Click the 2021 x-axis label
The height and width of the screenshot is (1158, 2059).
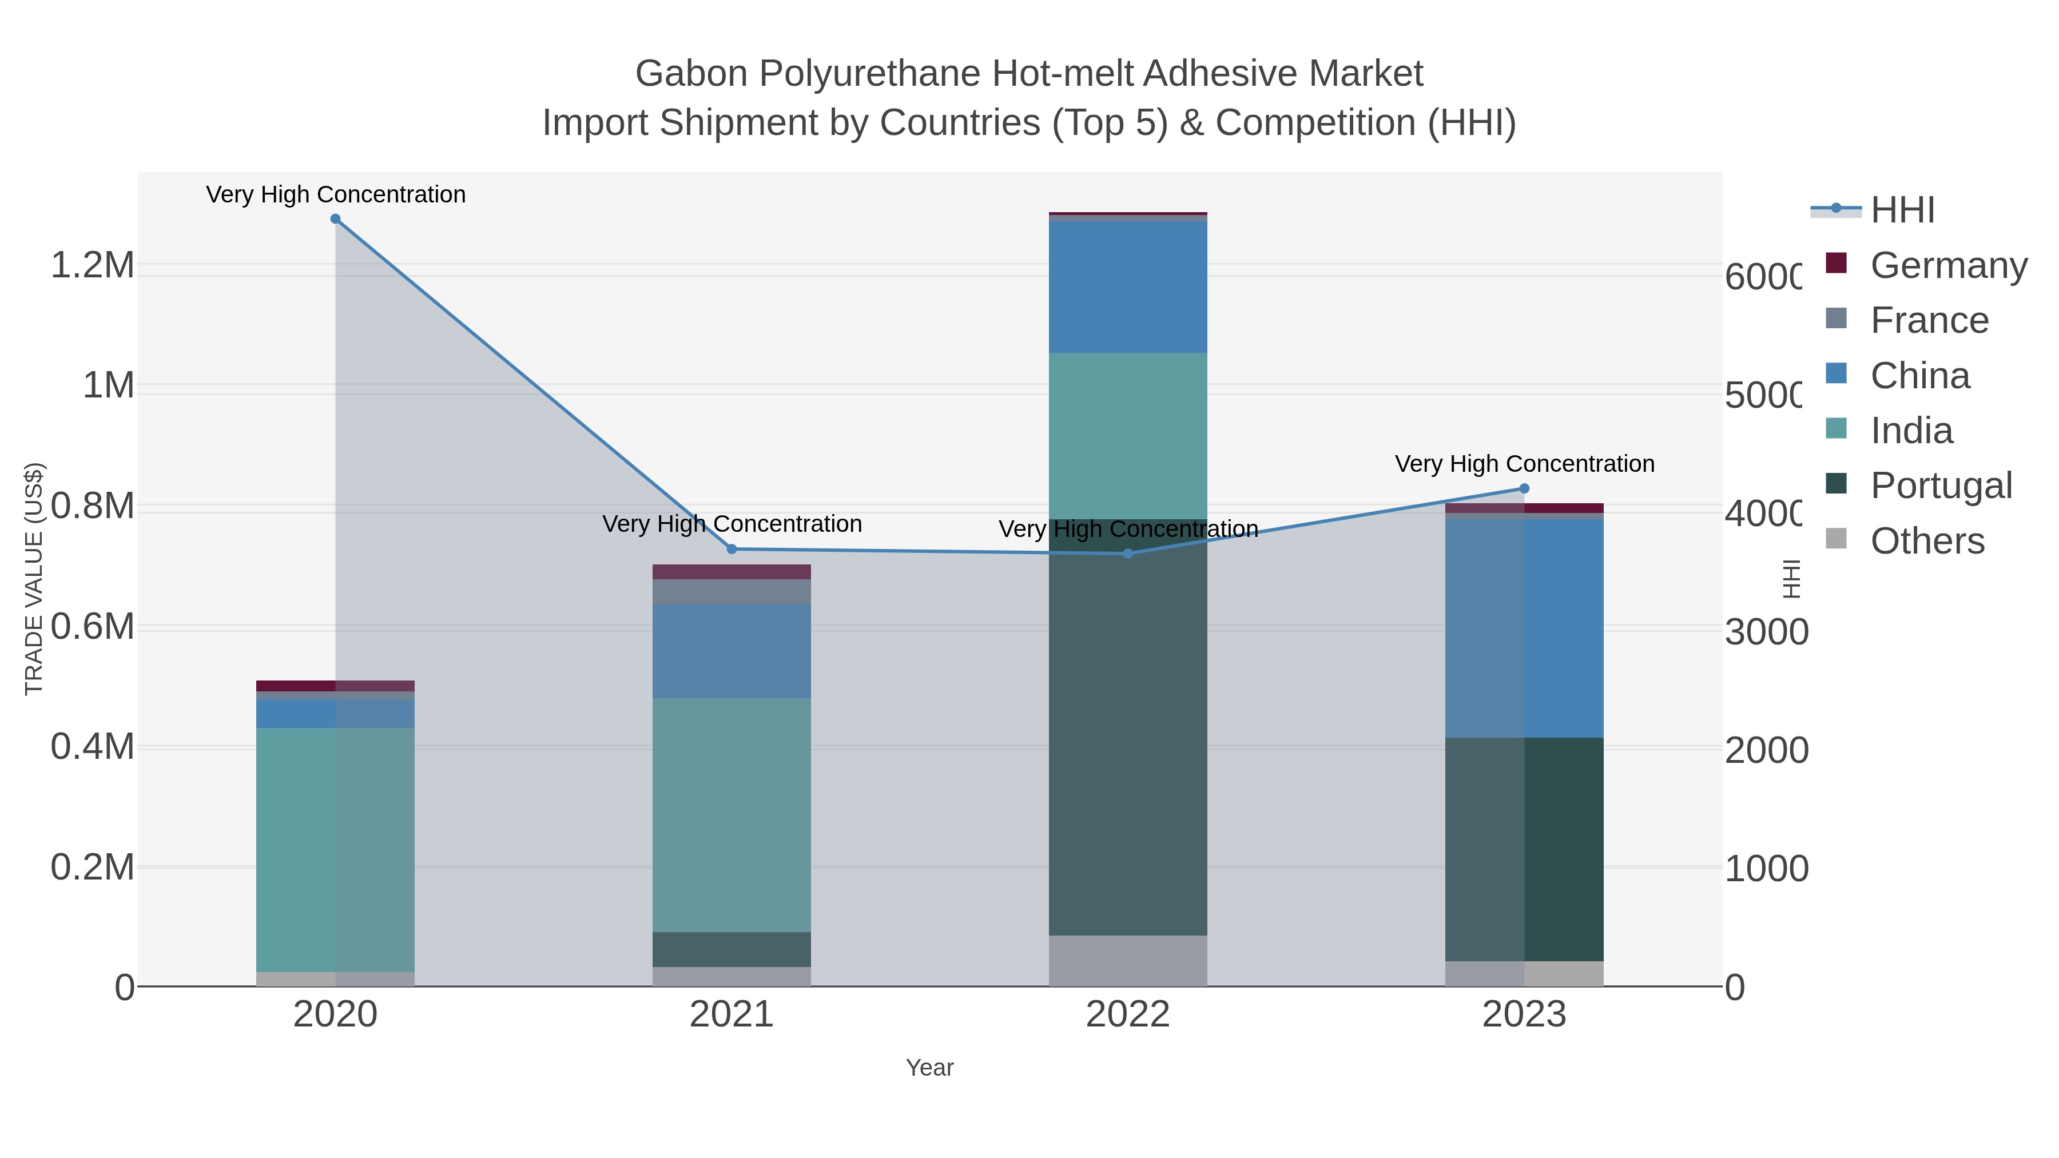click(732, 1014)
